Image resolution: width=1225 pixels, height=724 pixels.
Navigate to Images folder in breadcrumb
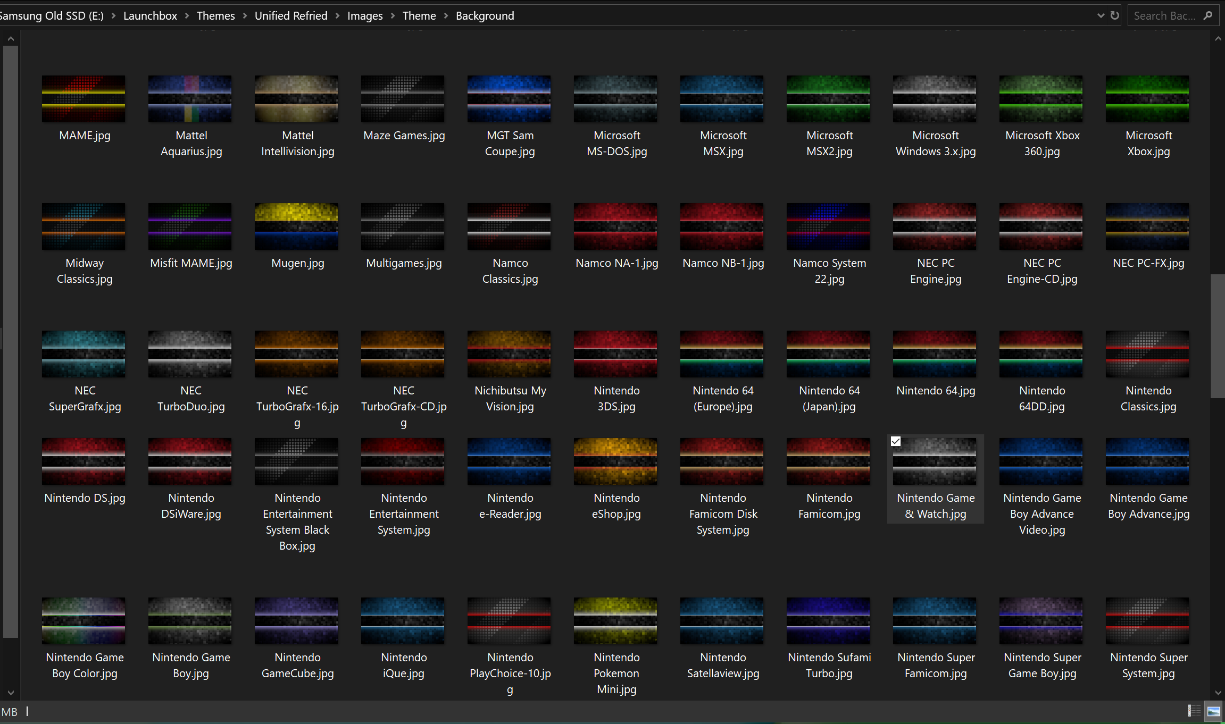coord(365,15)
